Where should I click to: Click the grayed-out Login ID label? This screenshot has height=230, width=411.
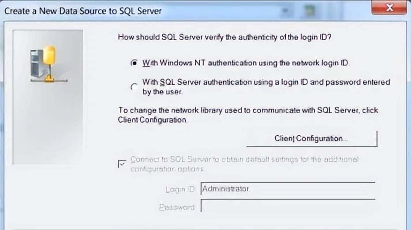[180, 189]
